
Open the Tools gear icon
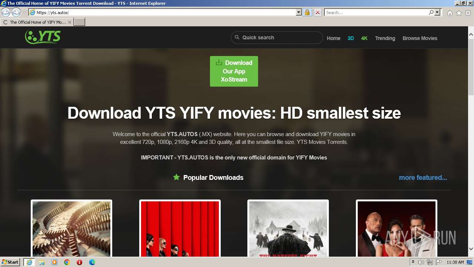[x=468, y=13]
